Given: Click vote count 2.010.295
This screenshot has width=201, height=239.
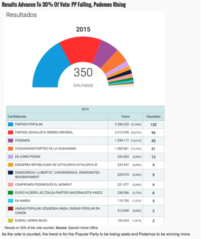Looking at the screenshot, I should (122, 132).
